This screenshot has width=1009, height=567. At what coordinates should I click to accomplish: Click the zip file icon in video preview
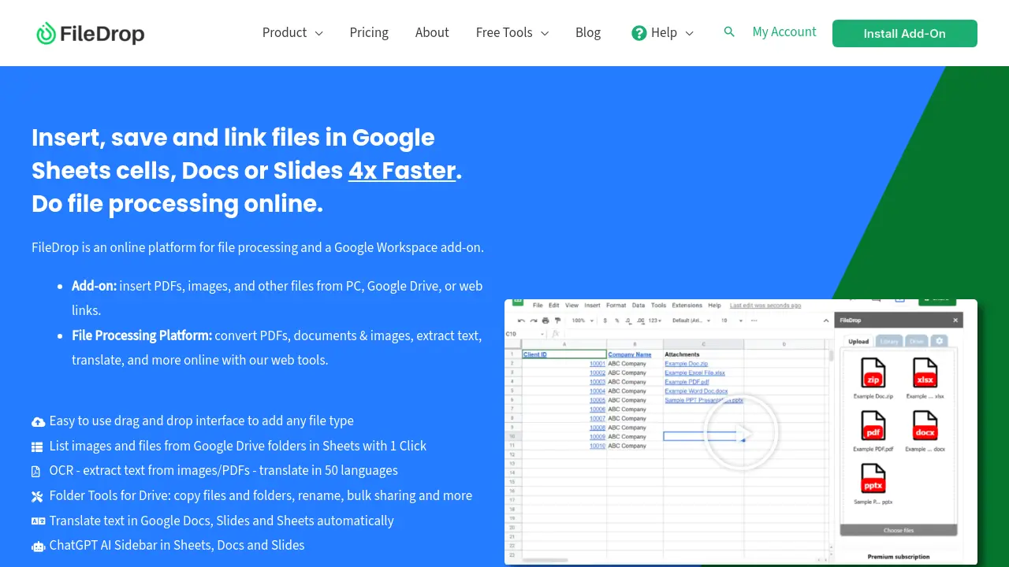pyautogui.click(x=873, y=372)
